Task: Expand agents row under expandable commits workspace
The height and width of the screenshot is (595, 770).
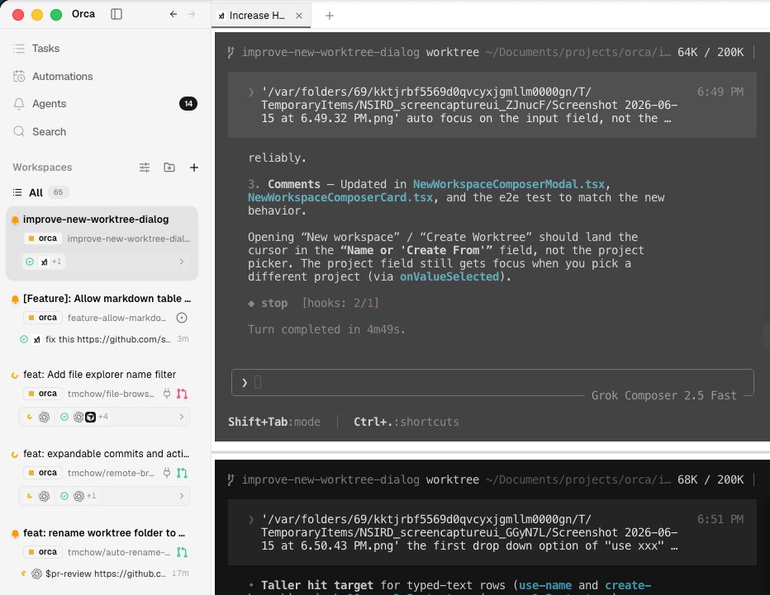Action: (x=182, y=496)
